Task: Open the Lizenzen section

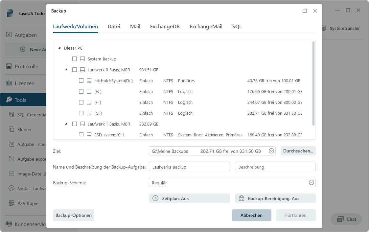Action: (x=23, y=83)
